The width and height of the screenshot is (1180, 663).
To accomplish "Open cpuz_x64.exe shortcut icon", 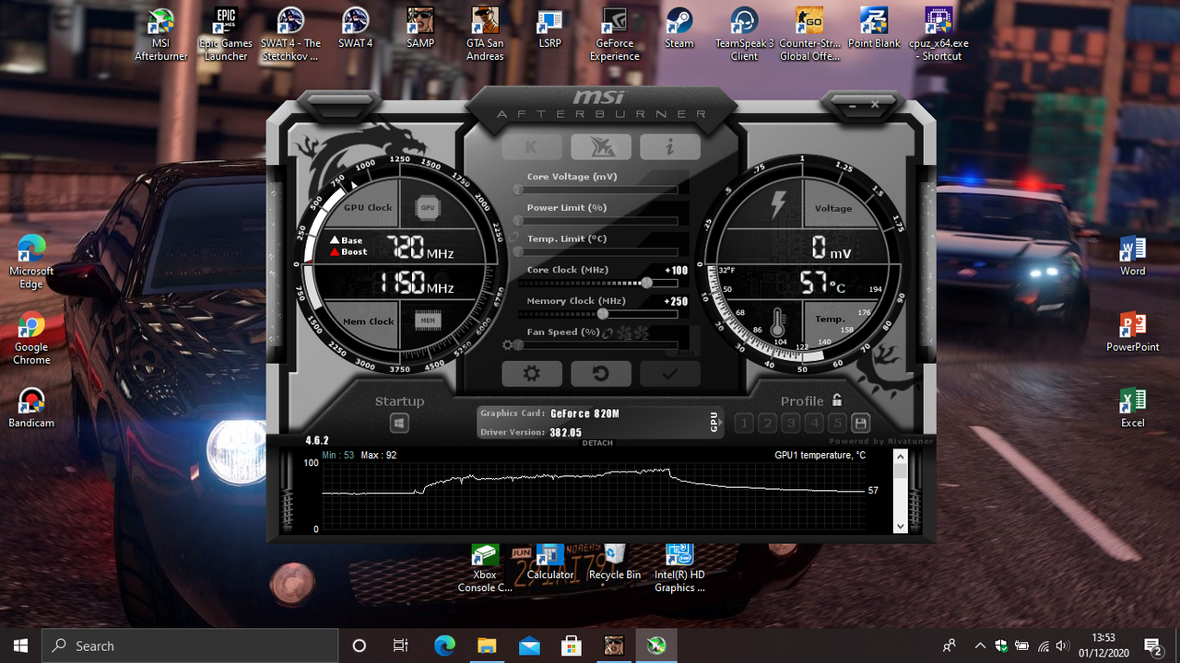I will pyautogui.click(x=938, y=35).
